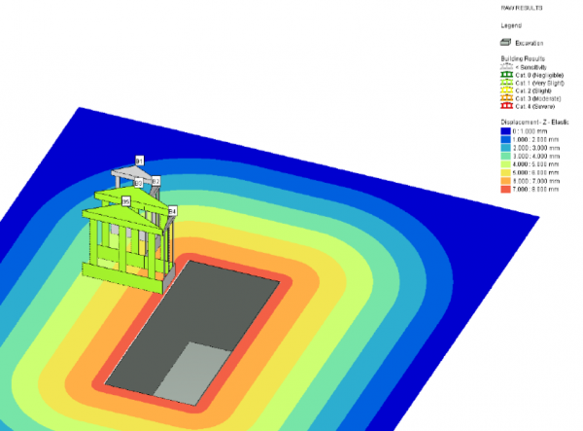Click the 3.000 : 4.000 mm color swatch
The image size is (583, 431).
click(505, 156)
